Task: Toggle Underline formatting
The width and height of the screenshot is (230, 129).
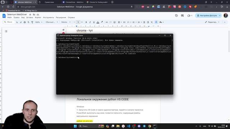Action: [94, 22]
